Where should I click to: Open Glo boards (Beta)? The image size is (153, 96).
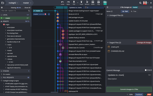coord(105,3)
